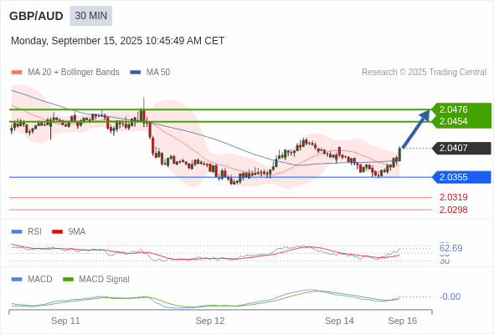
Task: Click the RSI value 62.69 label
Action: coord(450,248)
